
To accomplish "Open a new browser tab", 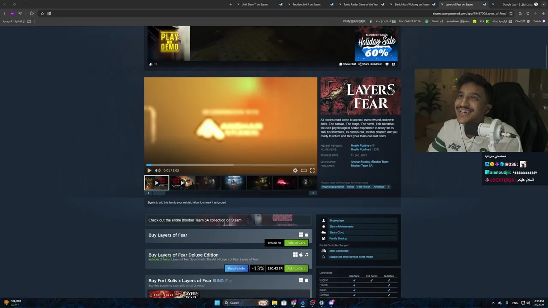I will click(x=230, y=4).
